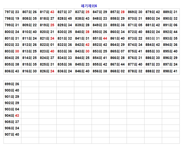This screenshot has height=149, width=184.
Task: Select the cell 822회 01
Action: 47,45
